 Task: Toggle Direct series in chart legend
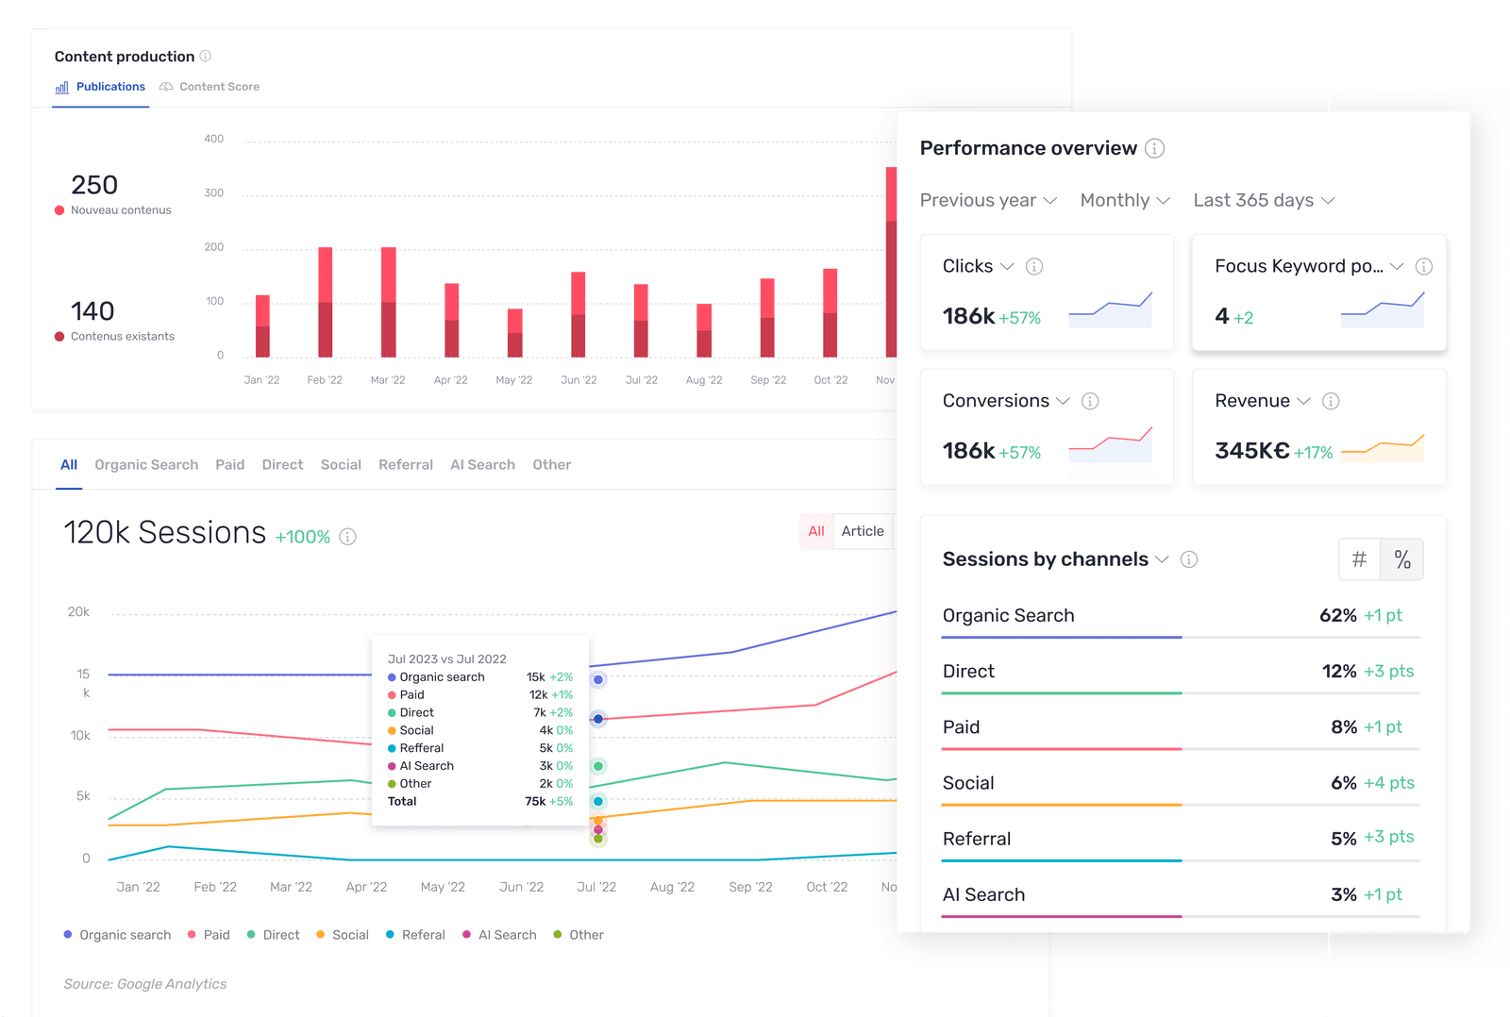tap(273, 935)
